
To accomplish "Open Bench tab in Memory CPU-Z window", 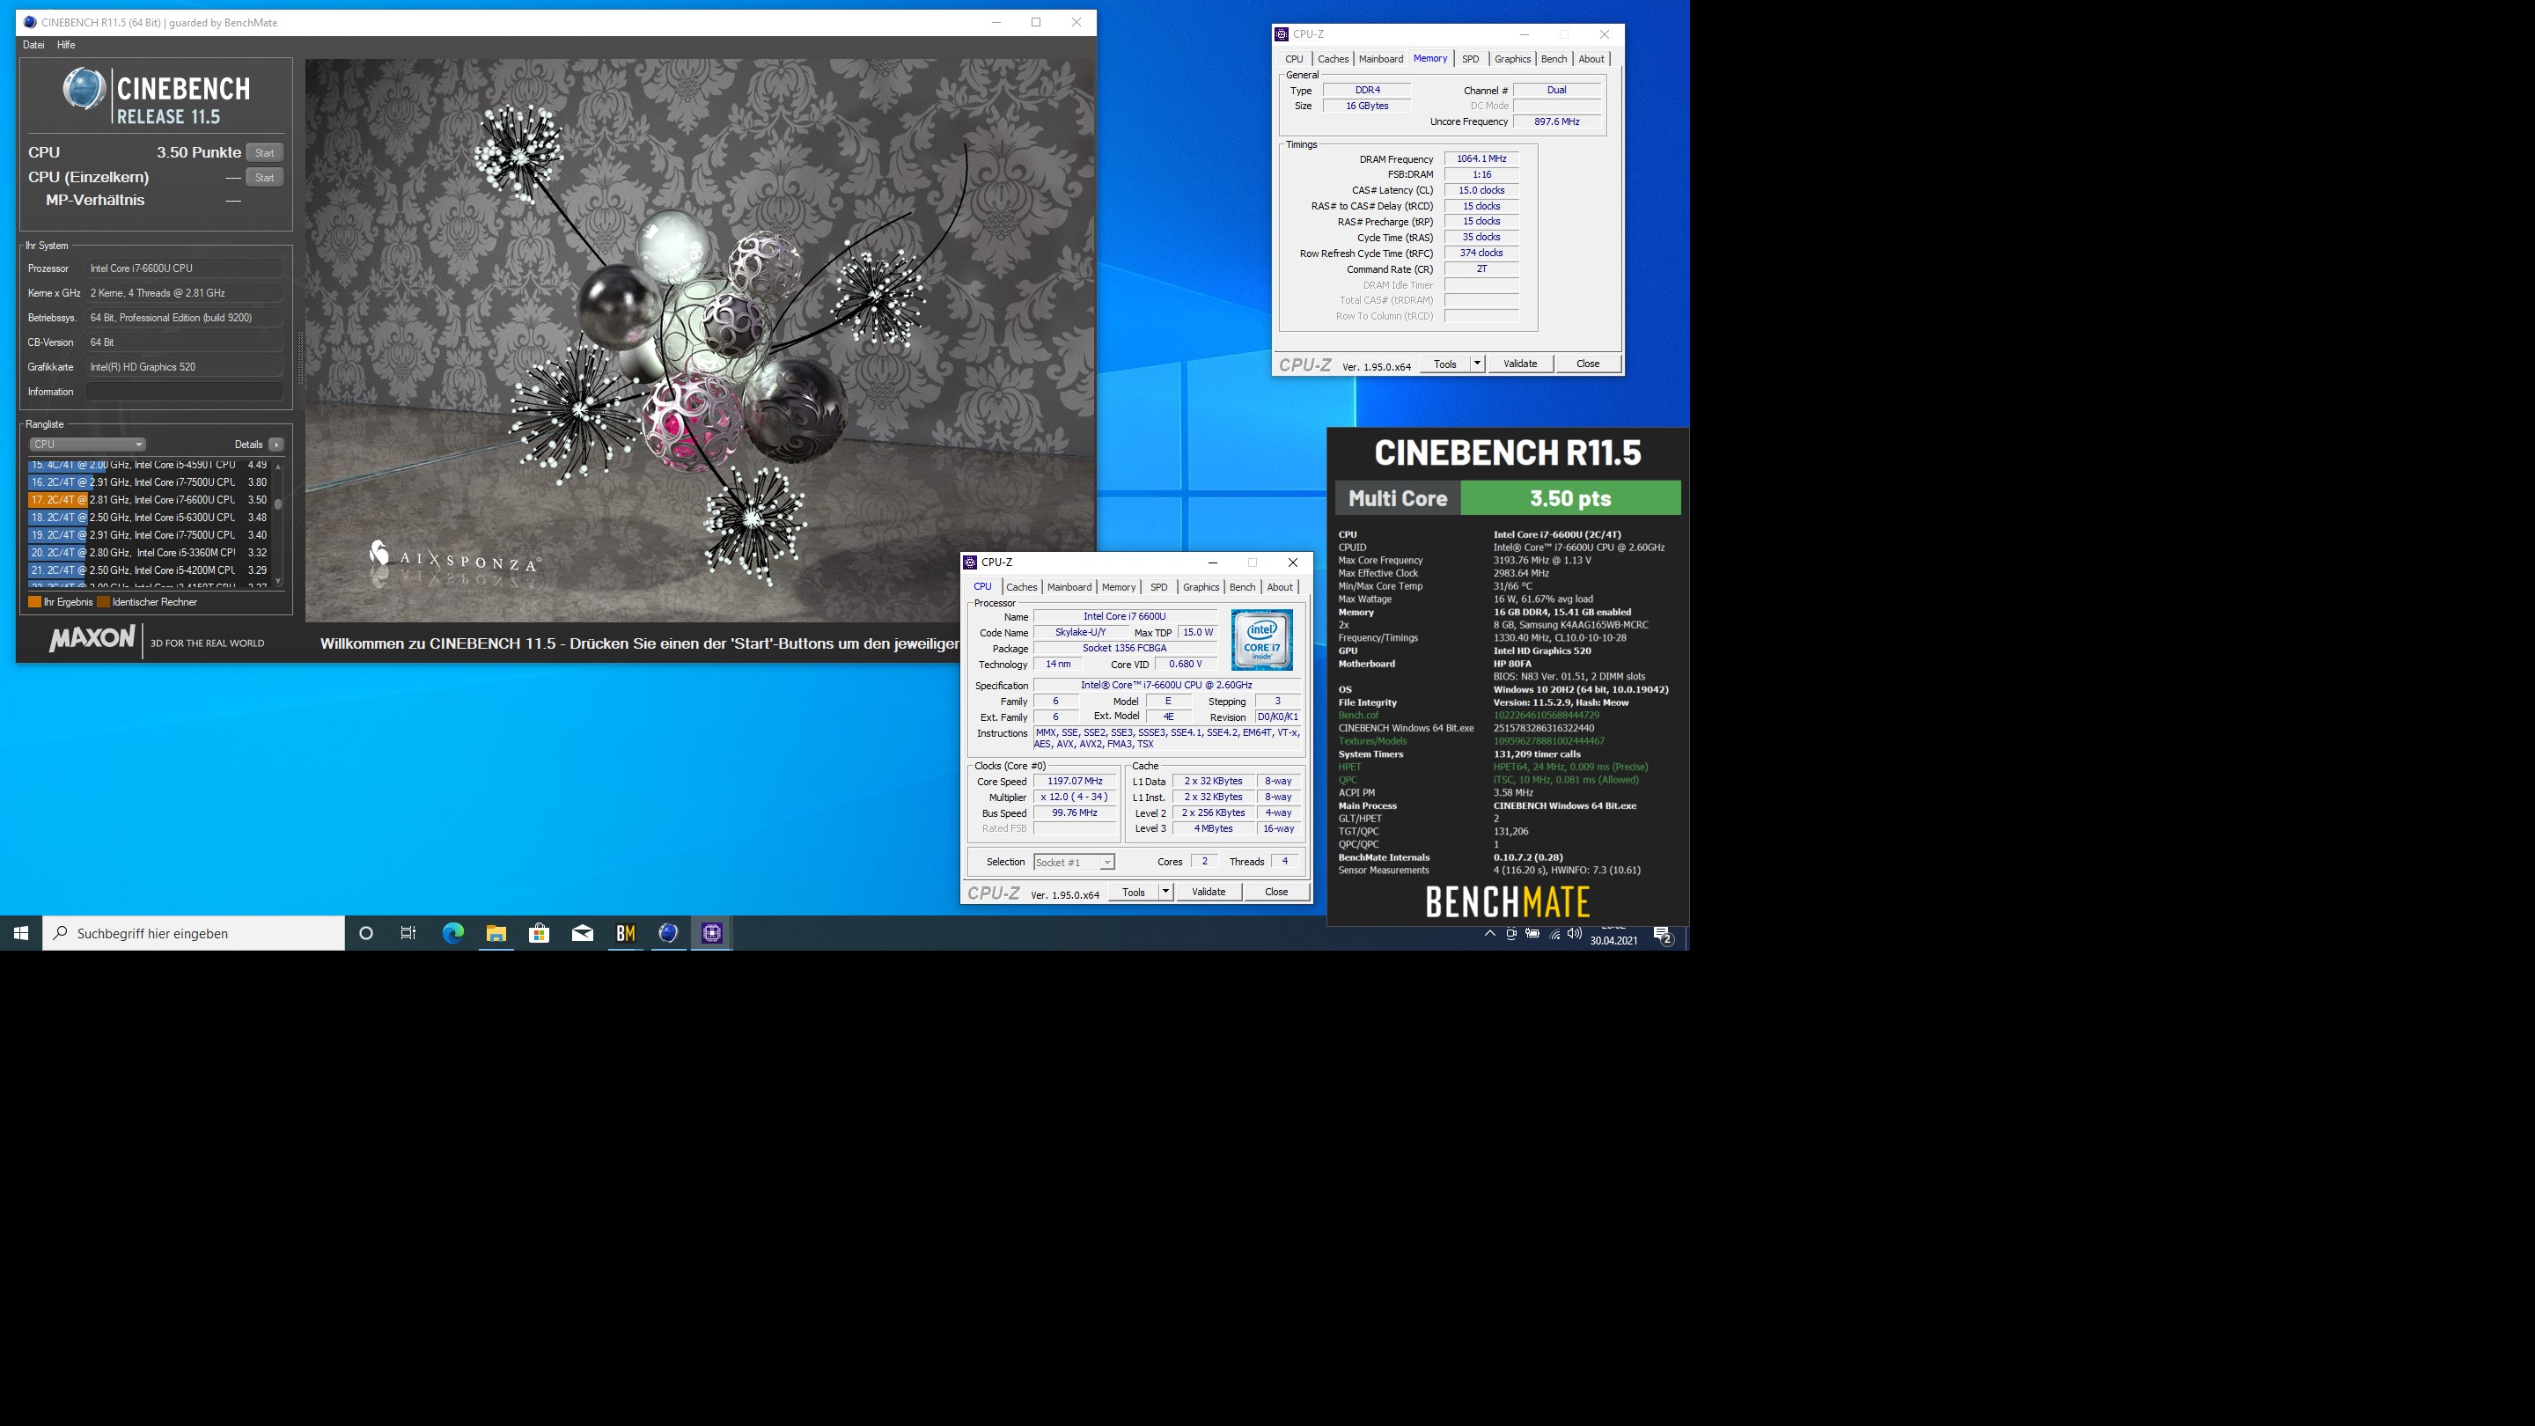I will pos(1554,59).
